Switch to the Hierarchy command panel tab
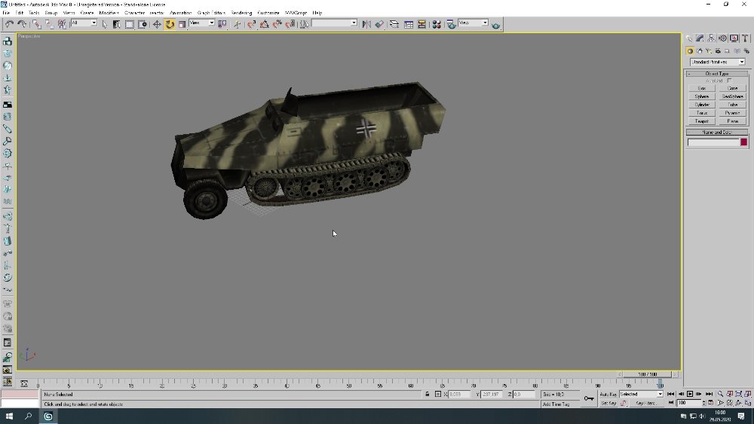Screen dimensions: 754x424 711,38
